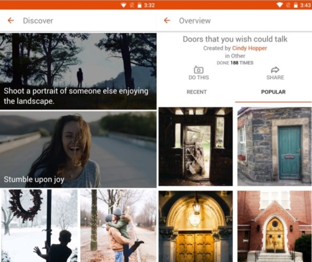Tap the Wi-Fi icon beside 3:32
The height and width of the screenshot is (262, 312).
(x=124, y=5)
